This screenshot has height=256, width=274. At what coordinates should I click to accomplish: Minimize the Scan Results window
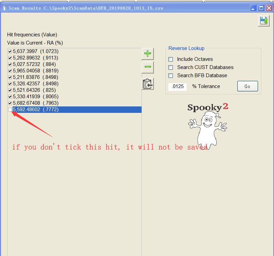point(254,8)
